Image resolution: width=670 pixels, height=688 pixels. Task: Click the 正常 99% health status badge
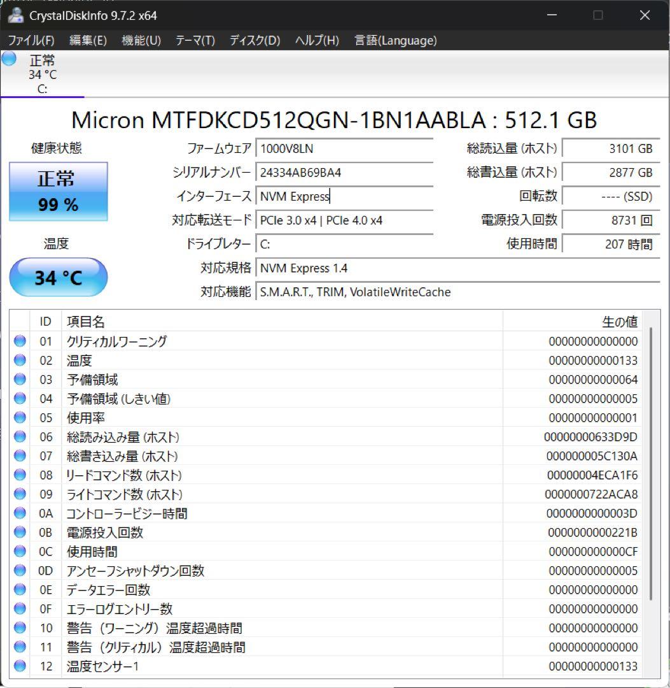[x=58, y=191]
